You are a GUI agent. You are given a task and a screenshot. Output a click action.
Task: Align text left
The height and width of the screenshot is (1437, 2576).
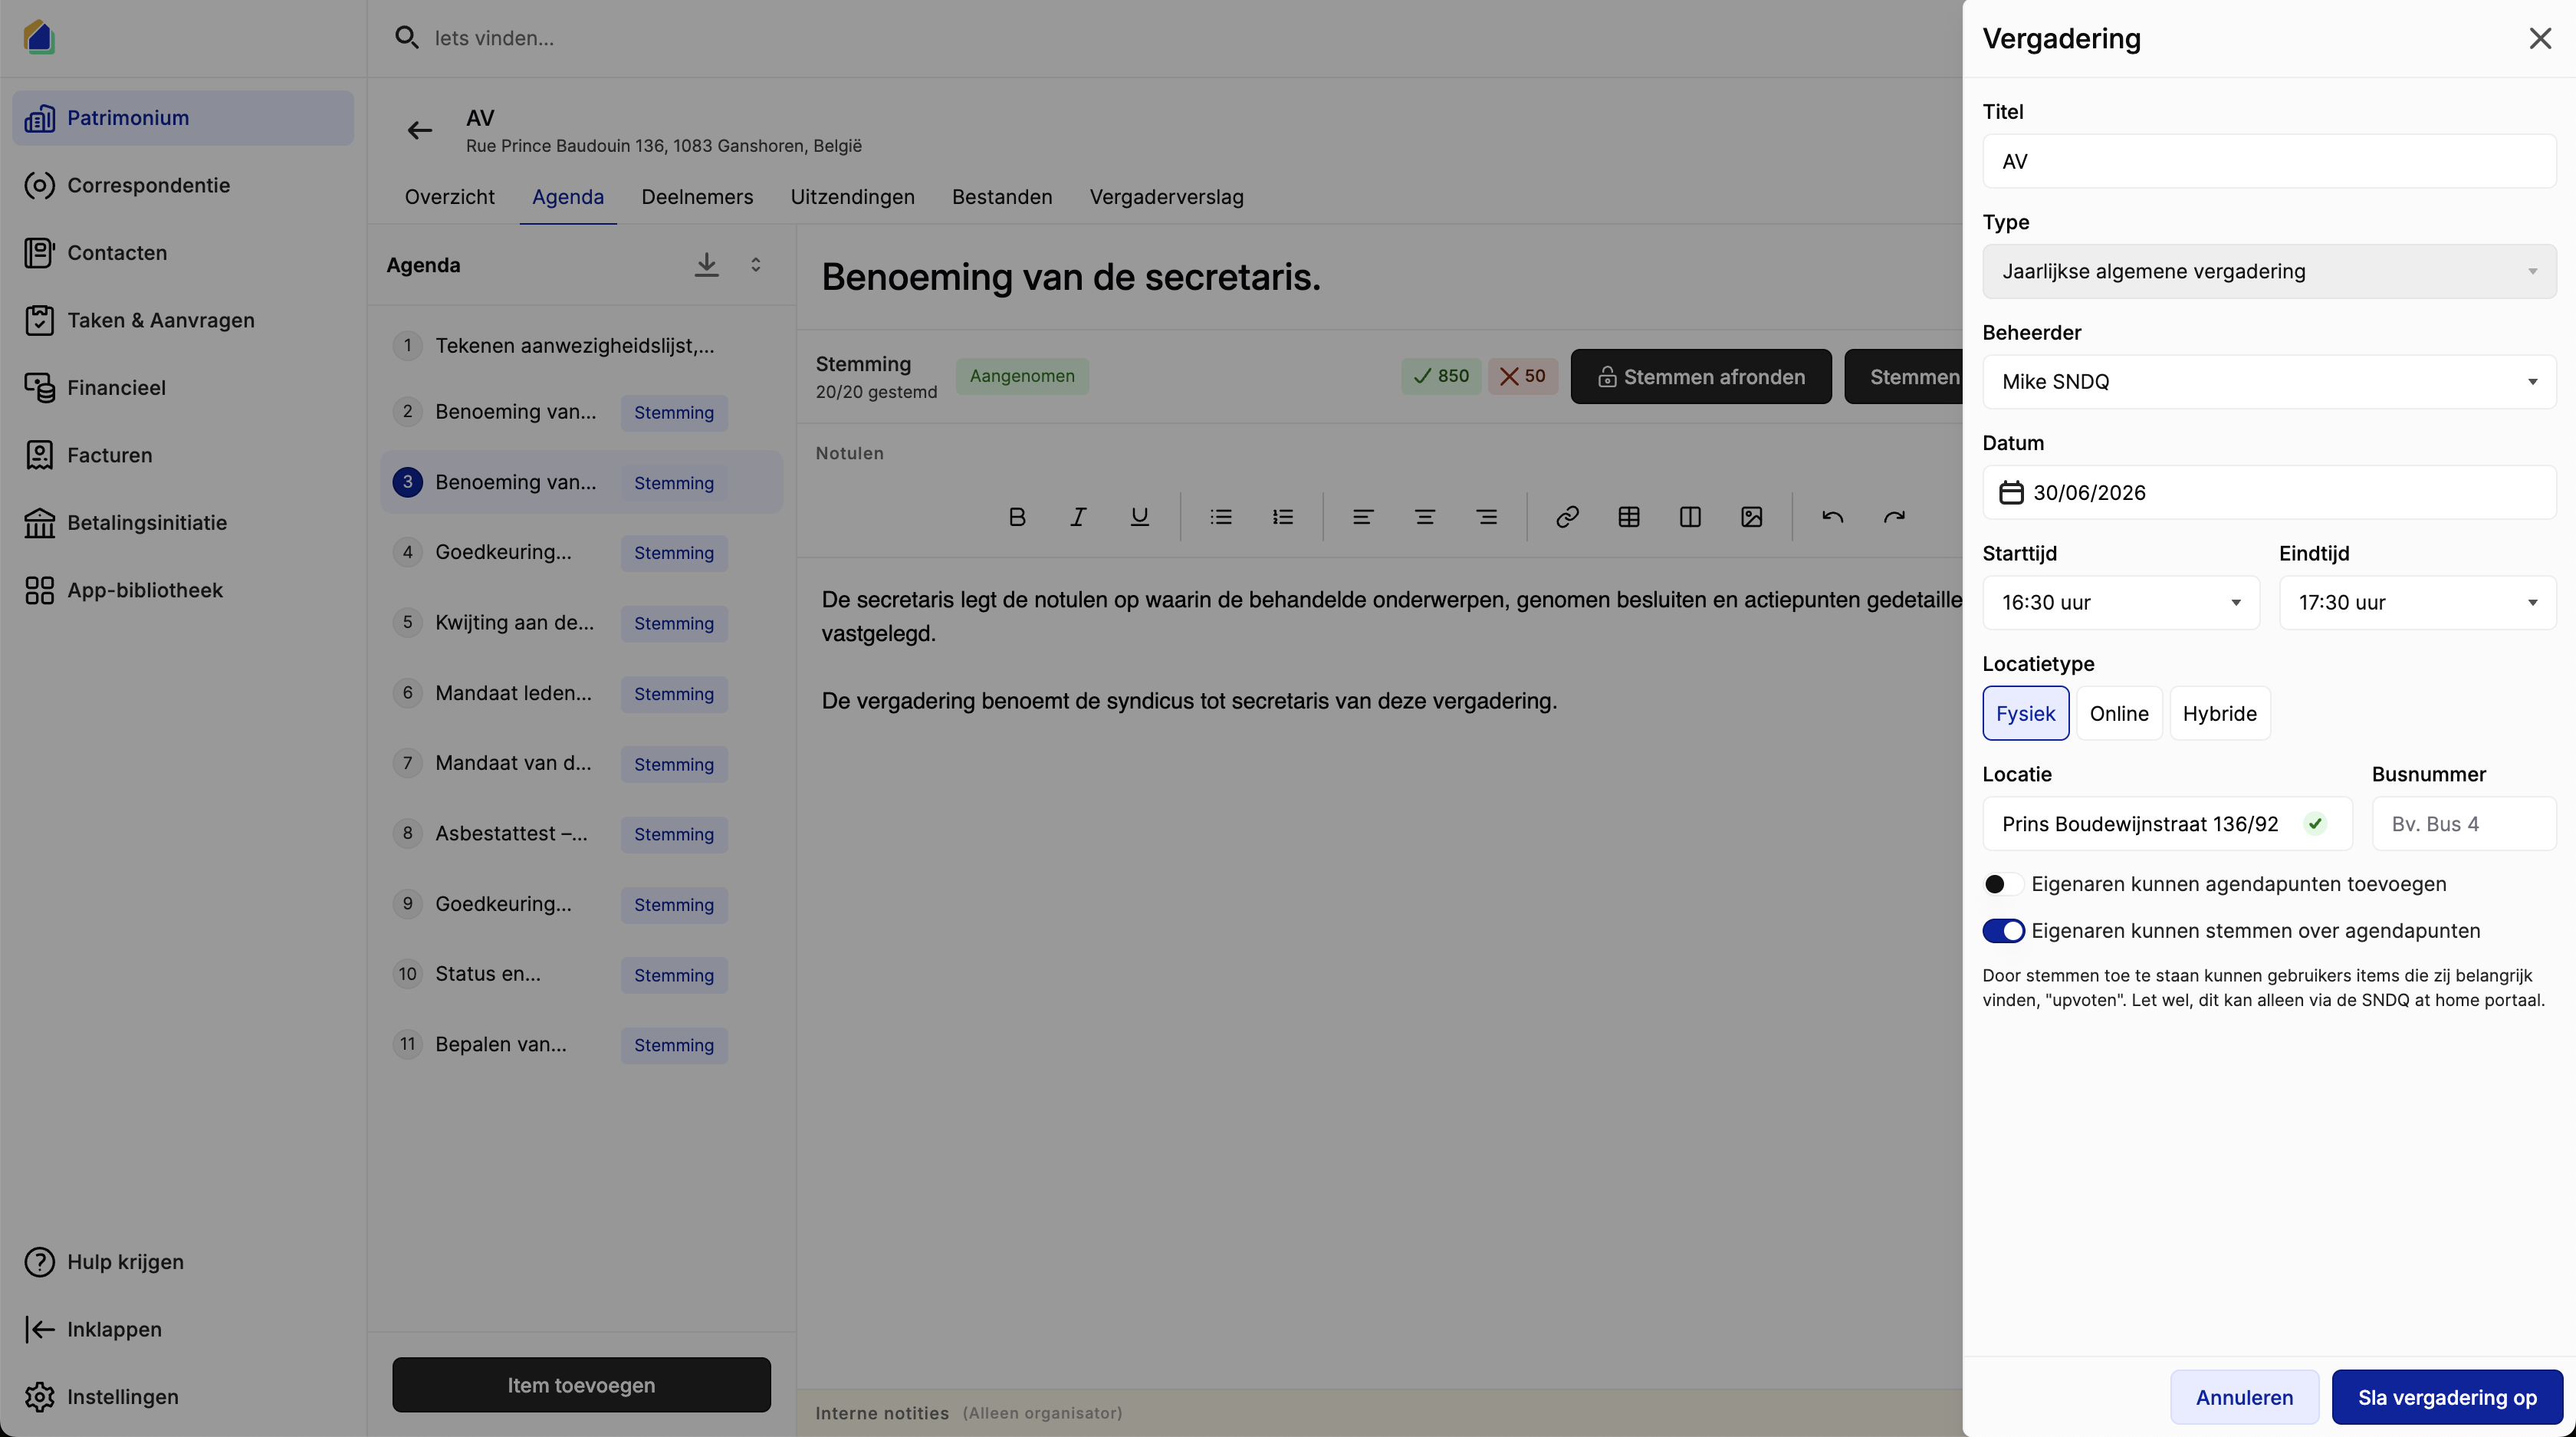(1363, 517)
